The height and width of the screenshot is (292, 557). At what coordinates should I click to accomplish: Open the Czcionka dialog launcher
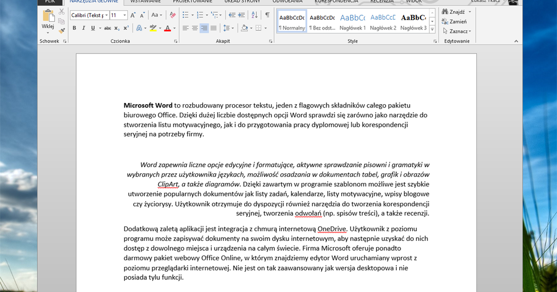click(x=175, y=41)
